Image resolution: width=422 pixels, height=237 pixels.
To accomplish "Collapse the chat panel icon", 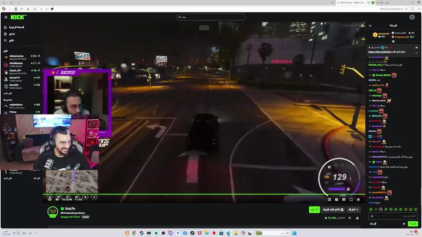I will coord(370,26).
